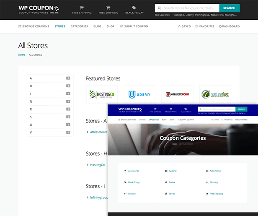This screenshot has width=258, height=216.
Task: Open the HostingCo featured store logo
Action: tap(102, 94)
